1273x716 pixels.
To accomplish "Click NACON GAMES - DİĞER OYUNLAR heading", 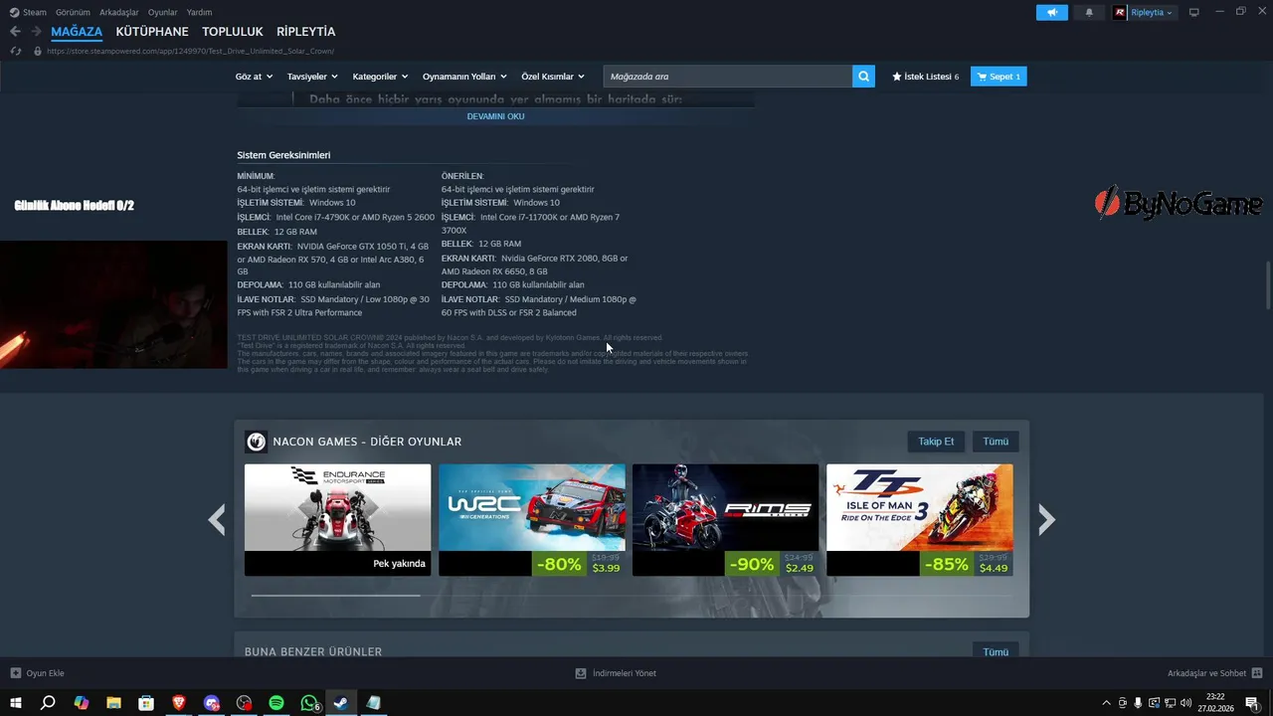I will tap(367, 442).
